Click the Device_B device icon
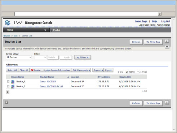Viewport: 177px width, 133px height. click(x=13, y=86)
